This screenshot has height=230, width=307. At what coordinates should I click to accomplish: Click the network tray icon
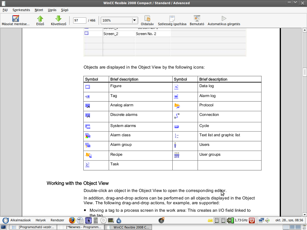coord(261,220)
